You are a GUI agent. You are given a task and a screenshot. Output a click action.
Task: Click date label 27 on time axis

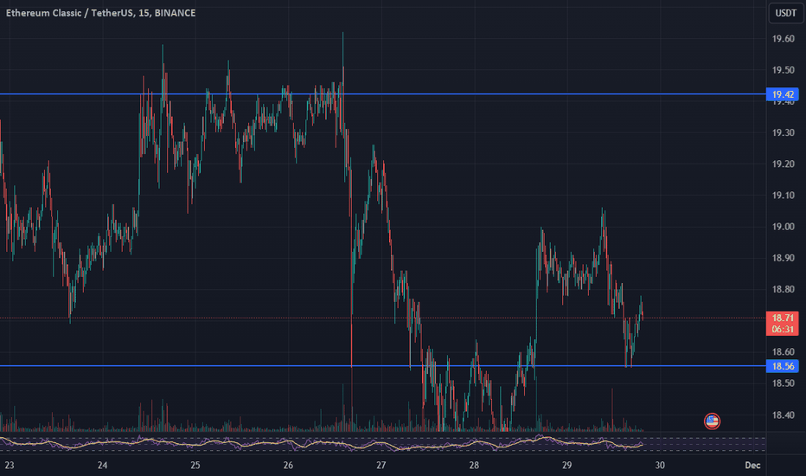381,466
